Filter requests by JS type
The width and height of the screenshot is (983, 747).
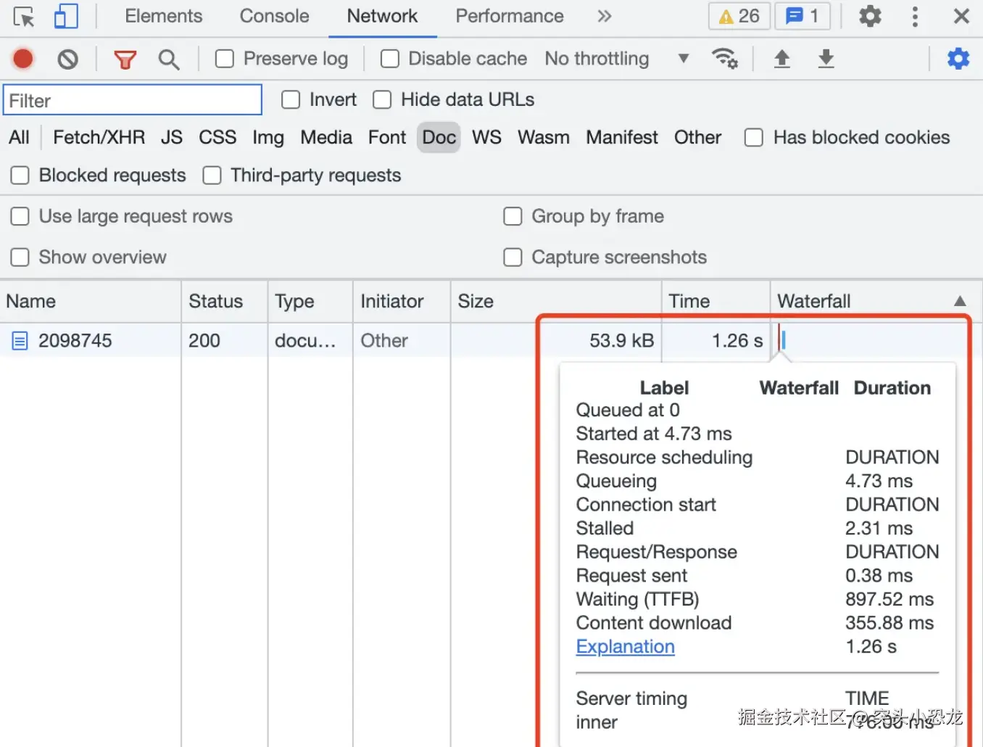click(x=172, y=137)
